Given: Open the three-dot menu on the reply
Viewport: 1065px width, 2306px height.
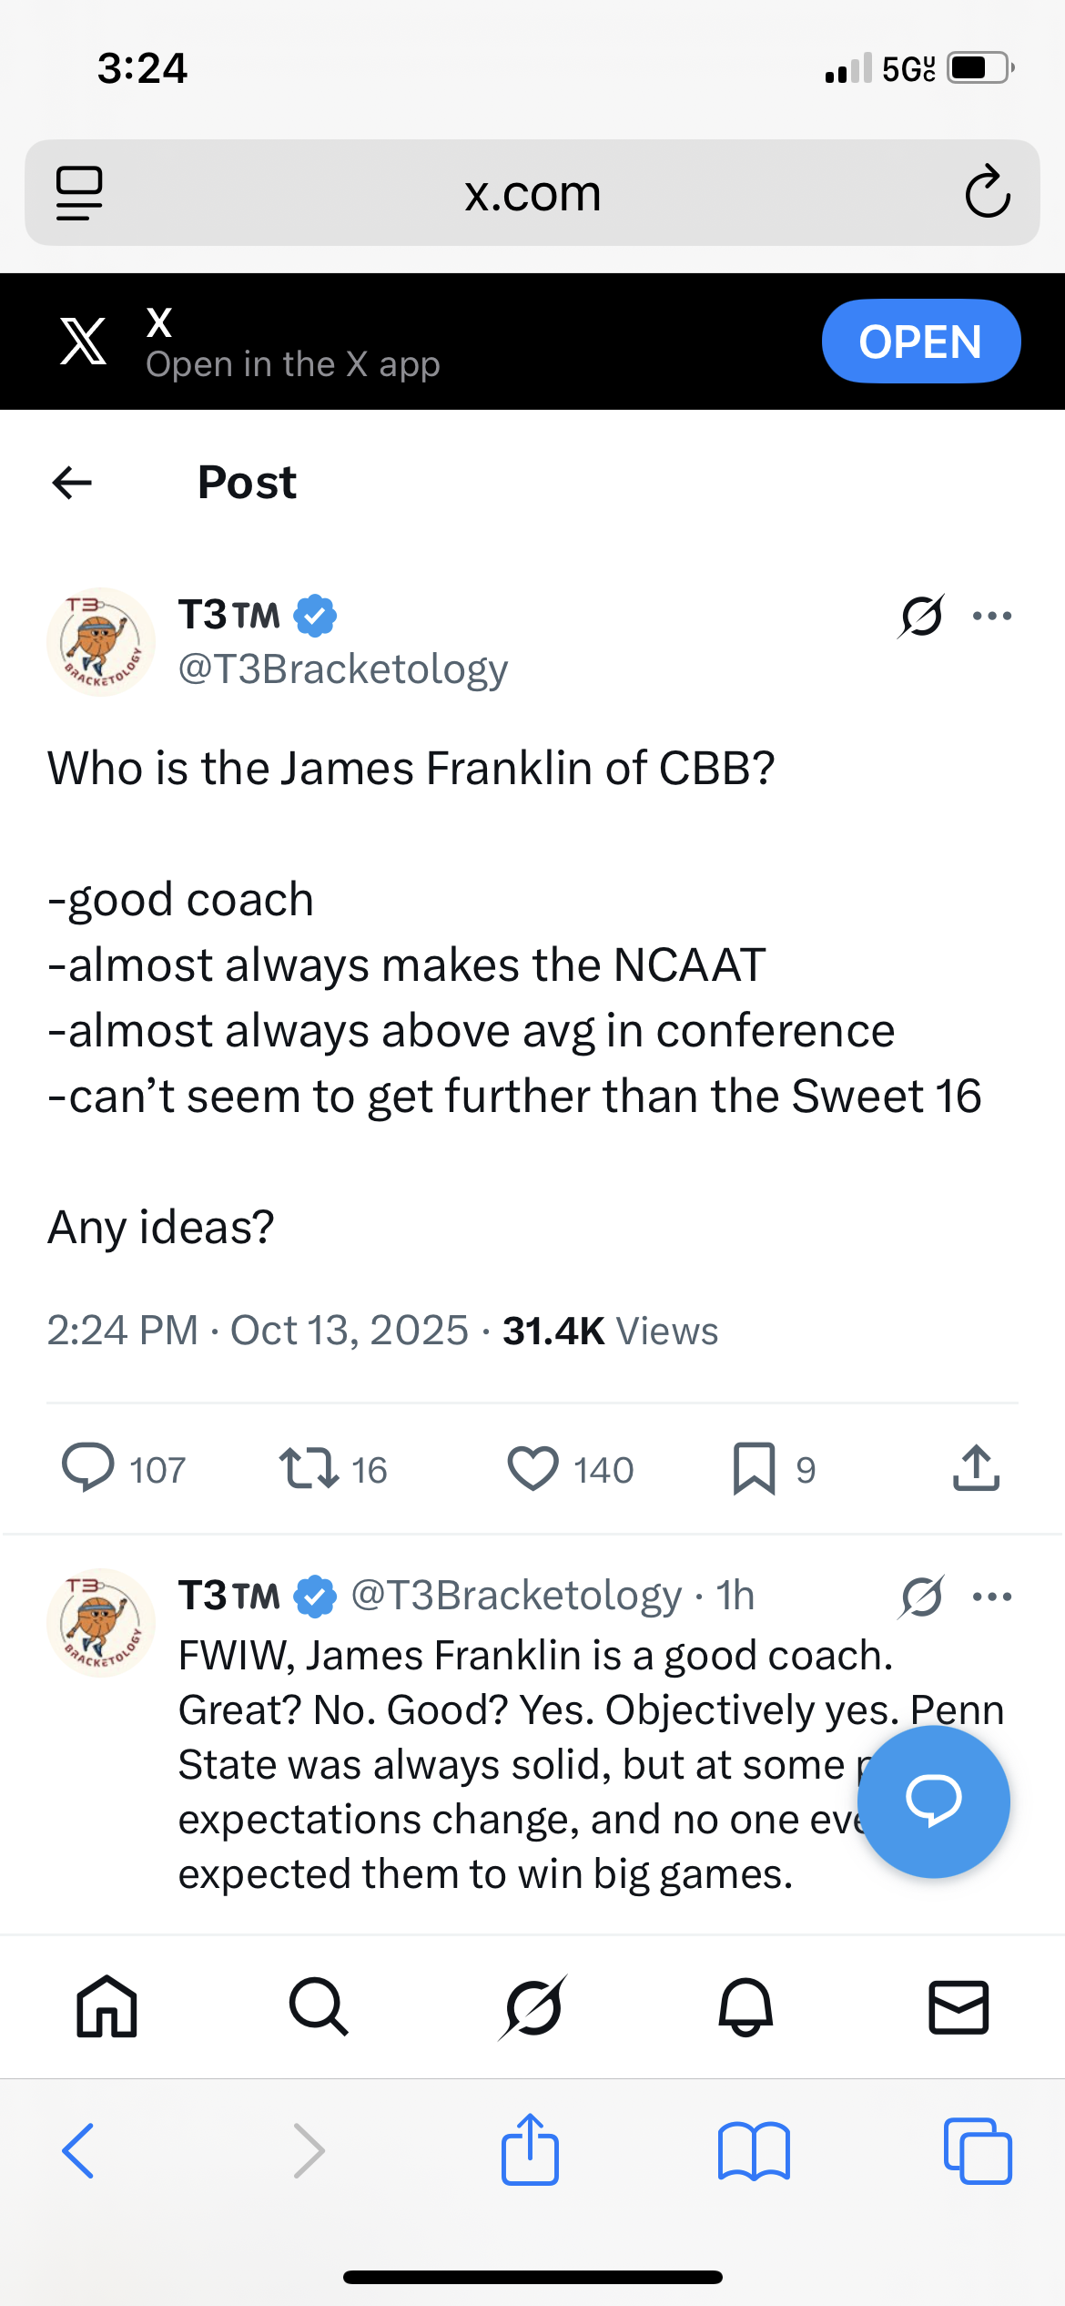Looking at the screenshot, I should [x=992, y=1597].
